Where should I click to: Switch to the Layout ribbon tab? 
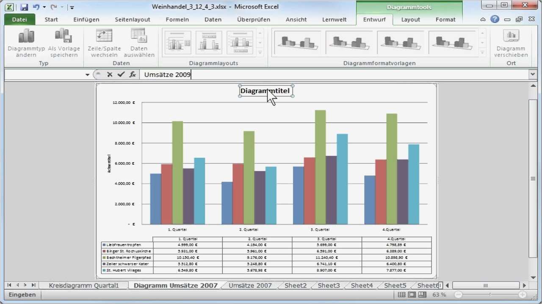[410, 19]
